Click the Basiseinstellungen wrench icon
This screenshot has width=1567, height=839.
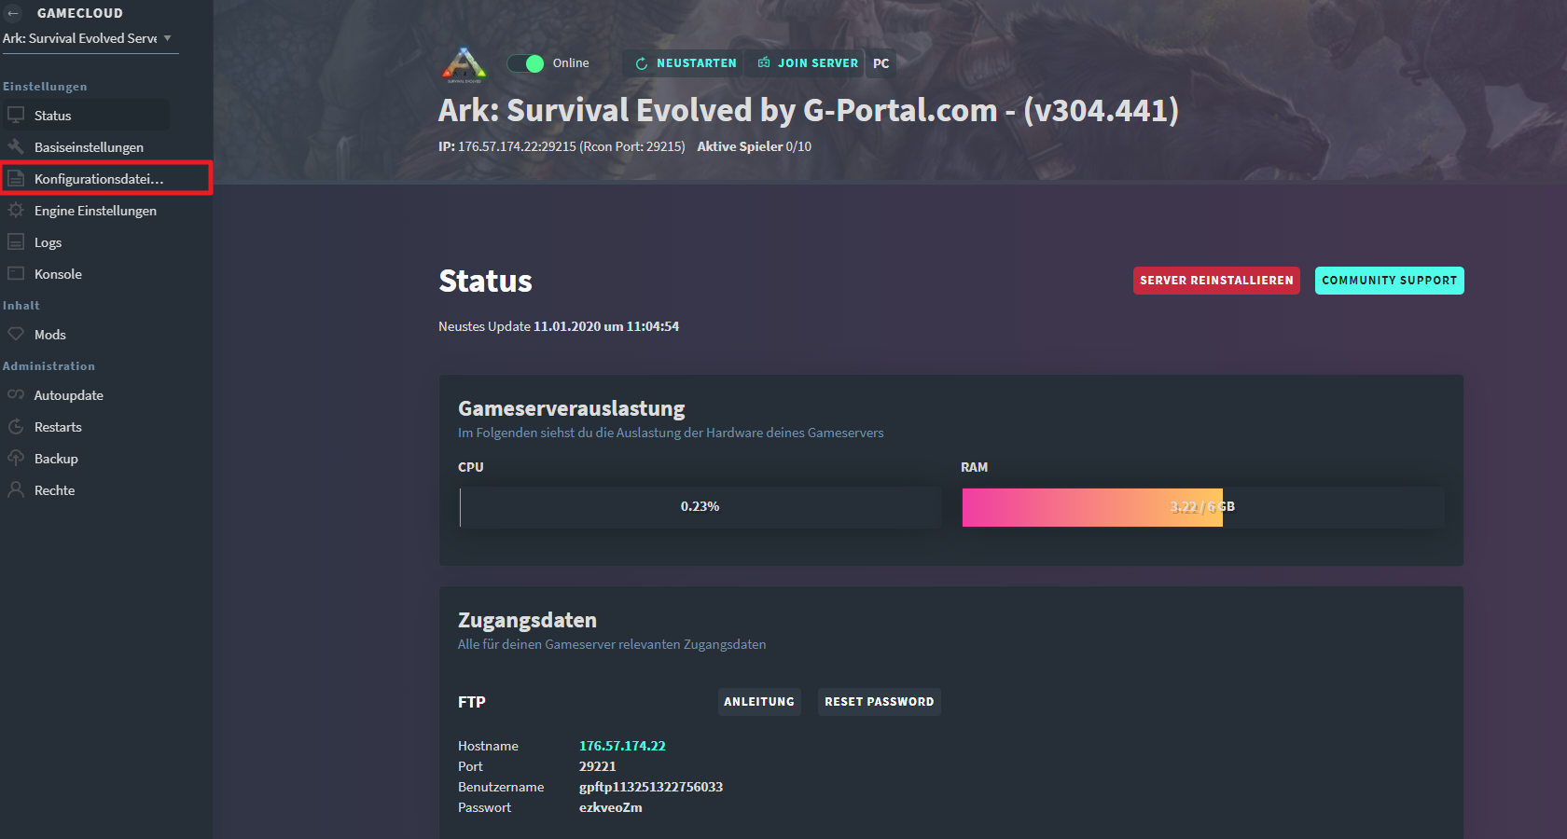coord(16,147)
